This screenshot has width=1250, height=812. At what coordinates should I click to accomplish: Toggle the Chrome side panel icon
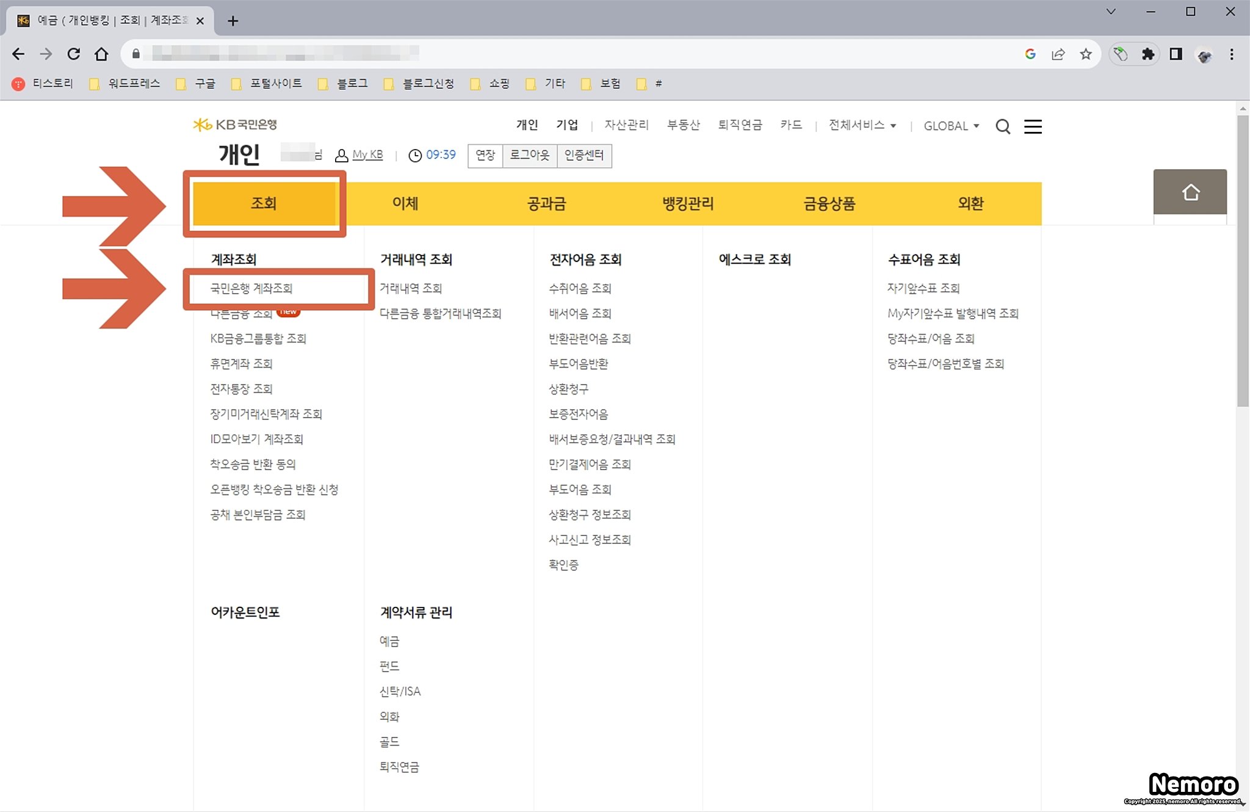1176,54
